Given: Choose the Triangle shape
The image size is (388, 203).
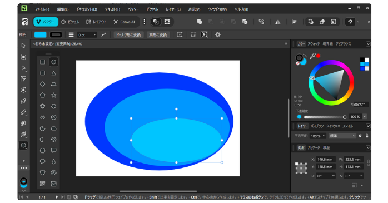Looking at the screenshot, I should click(53, 73).
